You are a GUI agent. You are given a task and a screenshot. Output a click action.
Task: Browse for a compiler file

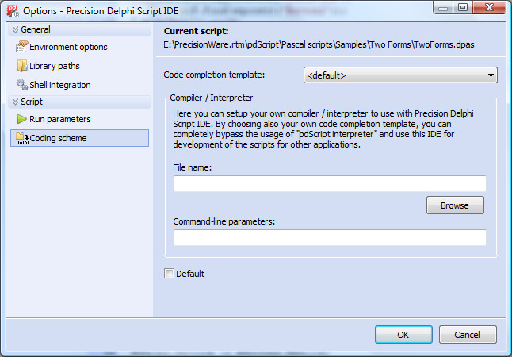(x=455, y=205)
